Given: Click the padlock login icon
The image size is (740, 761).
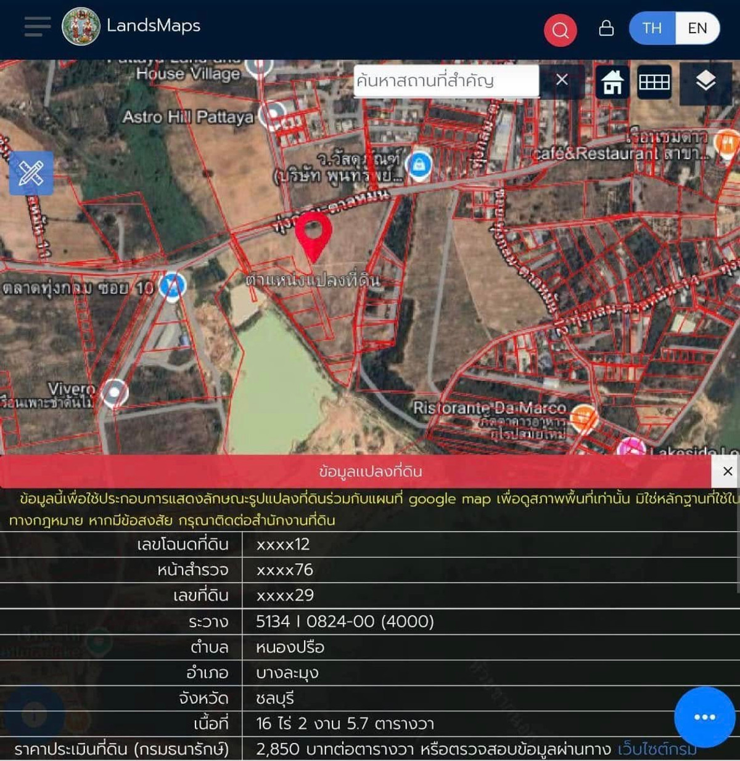Looking at the screenshot, I should coord(606,28).
